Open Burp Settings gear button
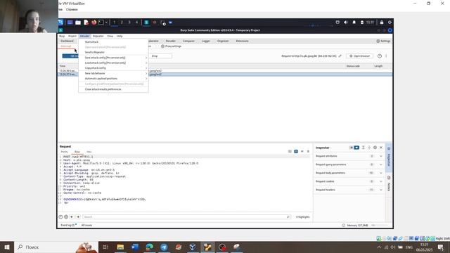The height and width of the screenshot is (253, 450). coord(383,41)
